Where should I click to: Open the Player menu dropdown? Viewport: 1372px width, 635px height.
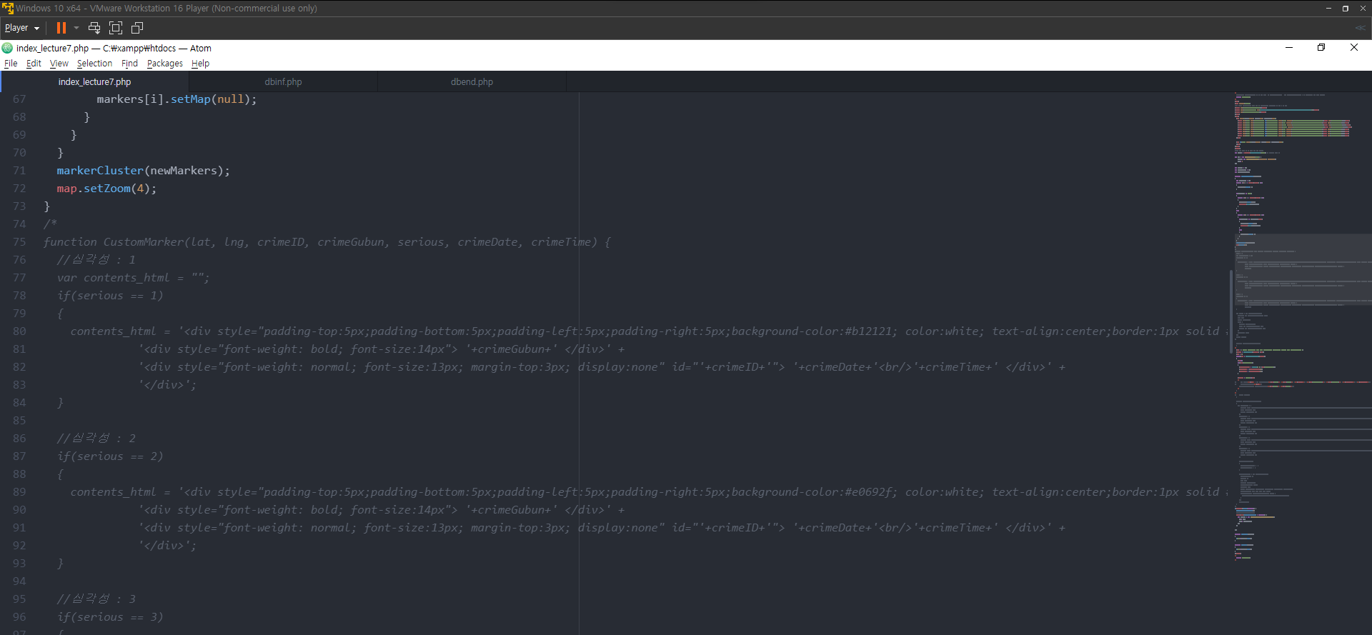coord(21,28)
